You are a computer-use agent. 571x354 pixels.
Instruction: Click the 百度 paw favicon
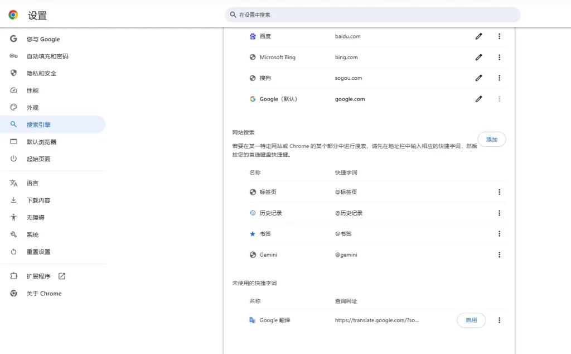tap(253, 36)
